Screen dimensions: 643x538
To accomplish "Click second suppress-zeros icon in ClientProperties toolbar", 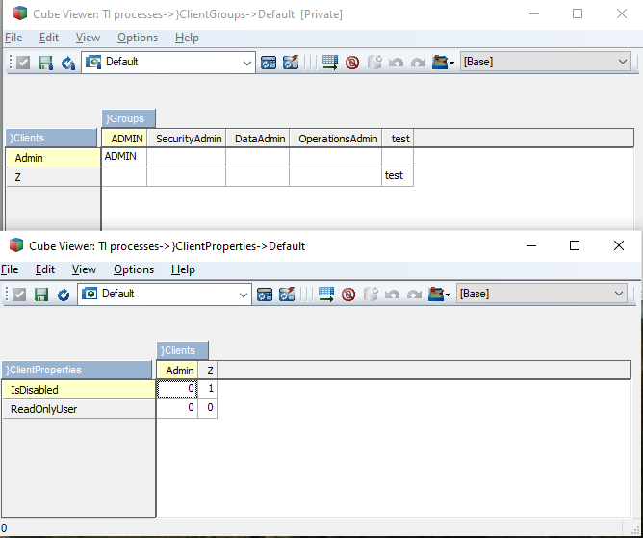I will (x=286, y=295).
